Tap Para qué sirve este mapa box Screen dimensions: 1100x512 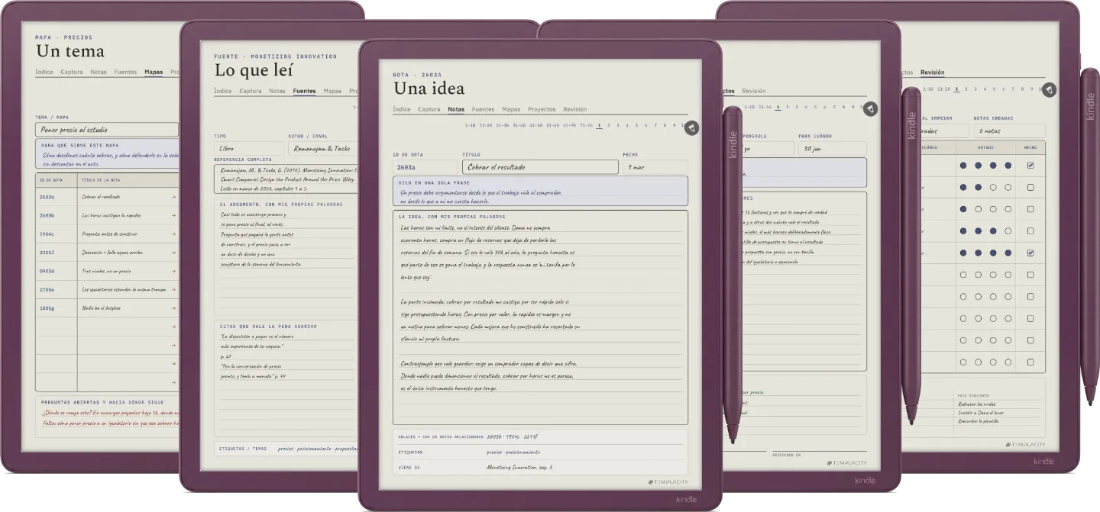pyautogui.click(x=108, y=154)
